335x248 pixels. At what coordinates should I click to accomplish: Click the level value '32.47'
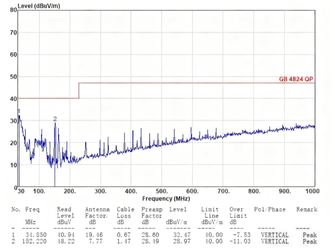tap(182, 235)
